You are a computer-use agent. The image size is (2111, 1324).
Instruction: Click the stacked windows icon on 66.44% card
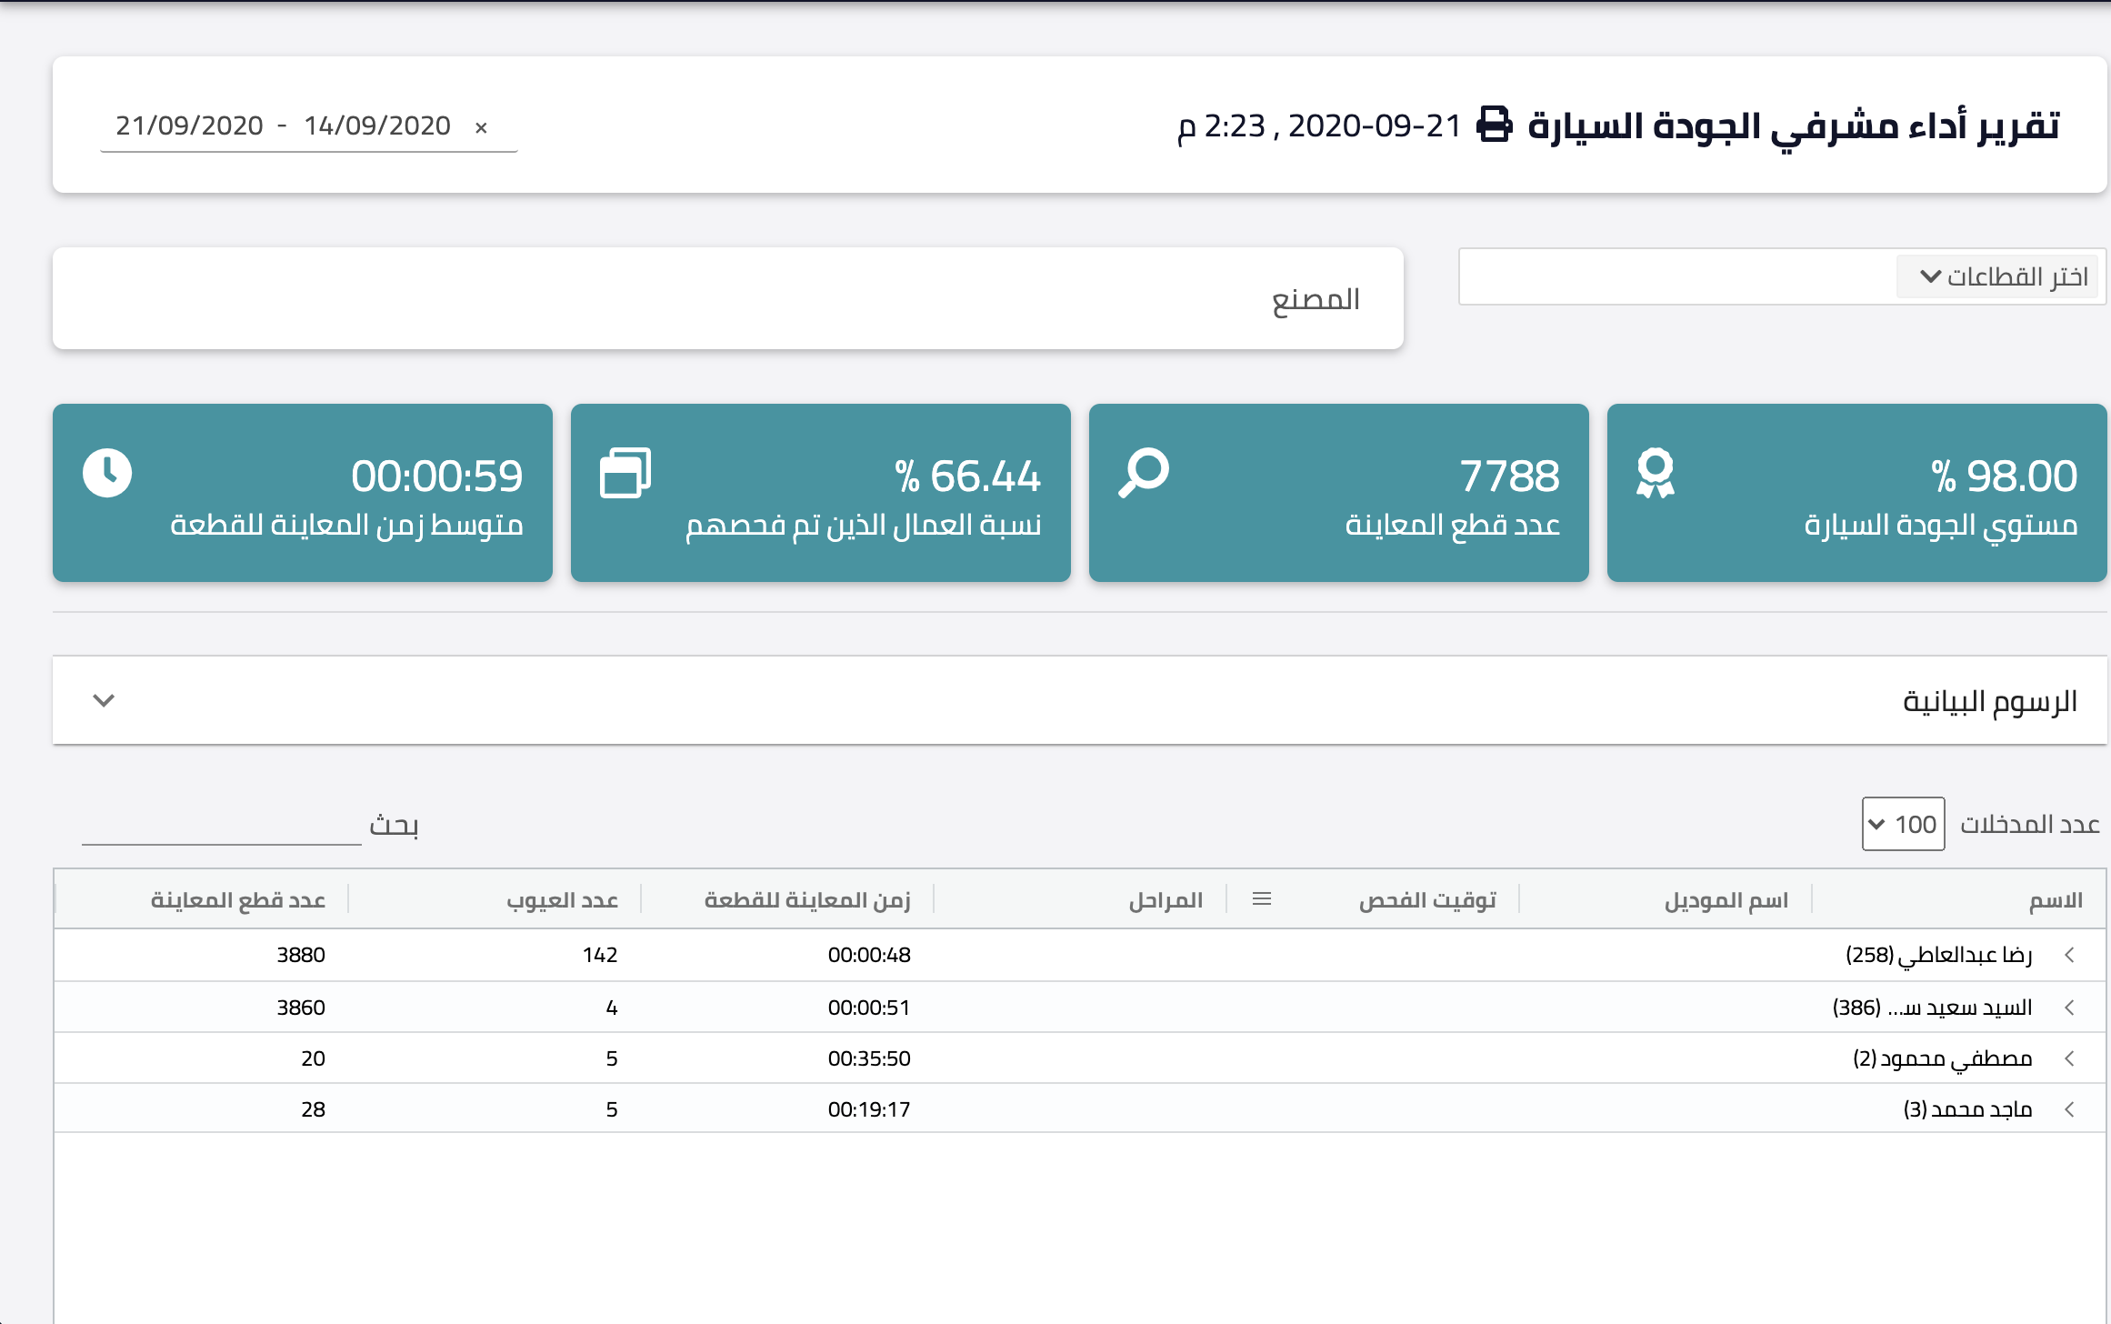click(x=625, y=473)
